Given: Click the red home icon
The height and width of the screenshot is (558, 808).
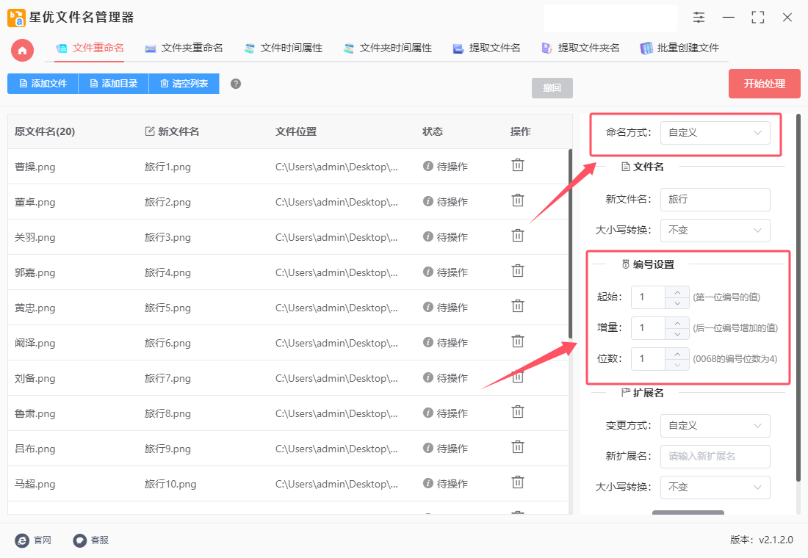Looking at the screenshot, I should pyautogui.click(x=22, y=51).
